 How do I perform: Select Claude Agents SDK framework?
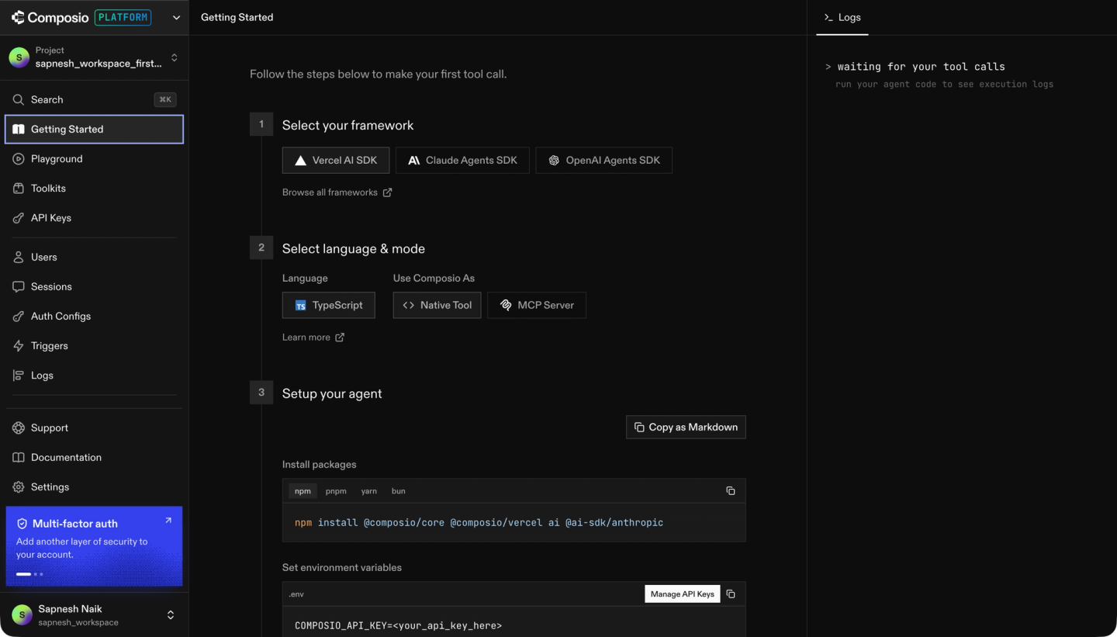[x=462, y=161]
